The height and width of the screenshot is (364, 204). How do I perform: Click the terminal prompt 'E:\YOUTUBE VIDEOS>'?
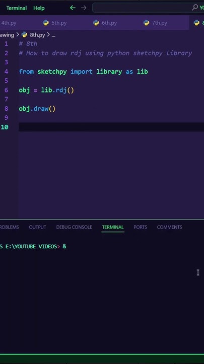(33, 246)
